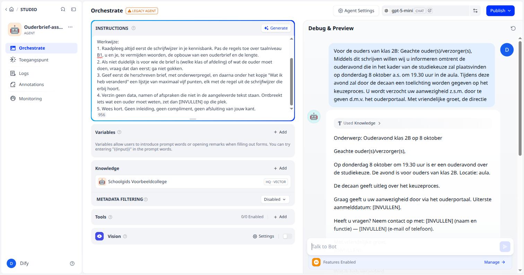
Task: Click the Orchestrate page title
Action: [107, 11]
